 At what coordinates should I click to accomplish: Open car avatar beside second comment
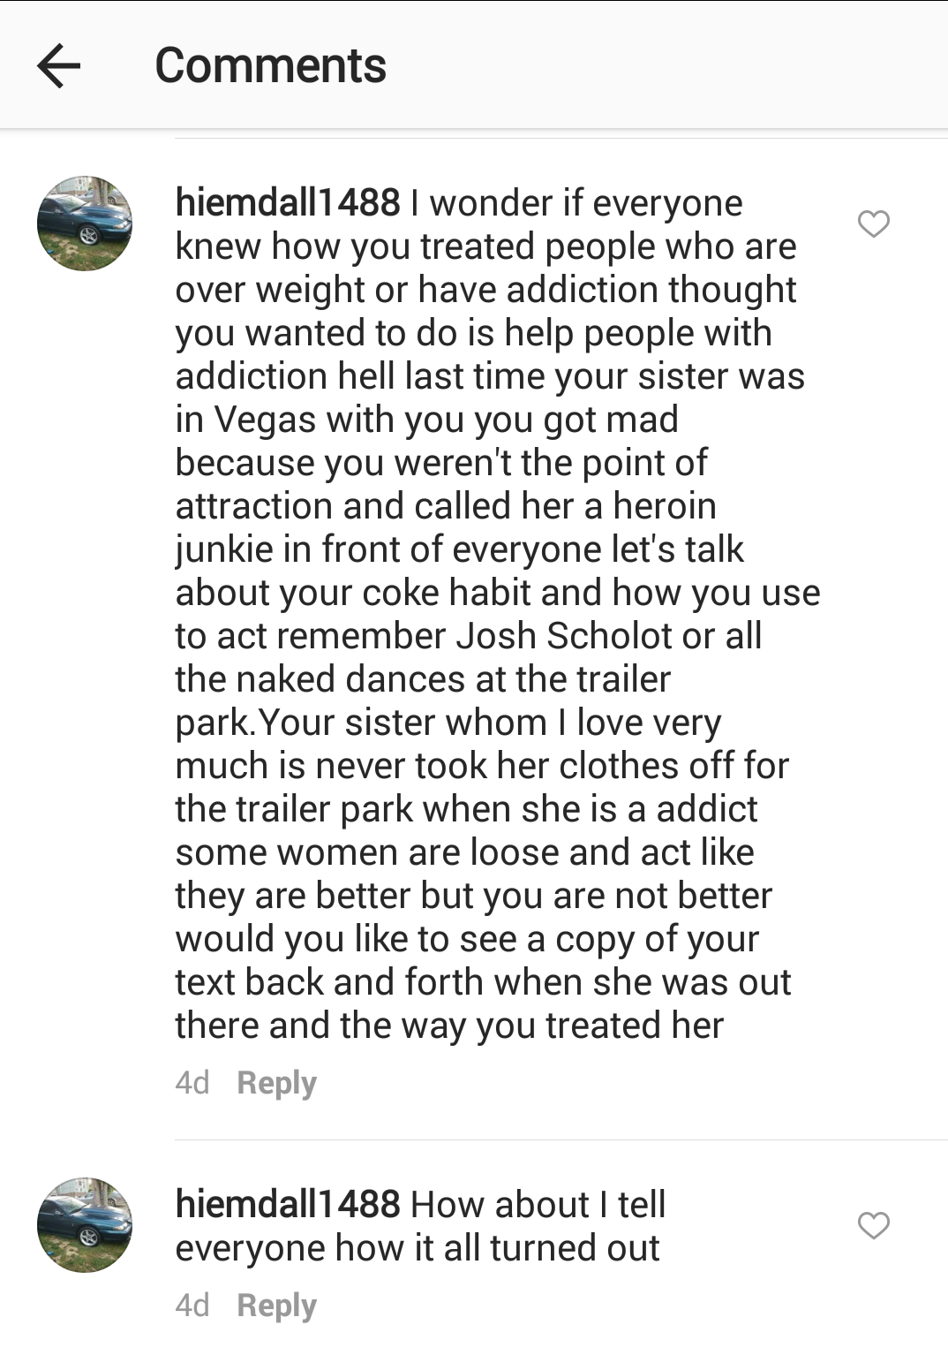85,1225
